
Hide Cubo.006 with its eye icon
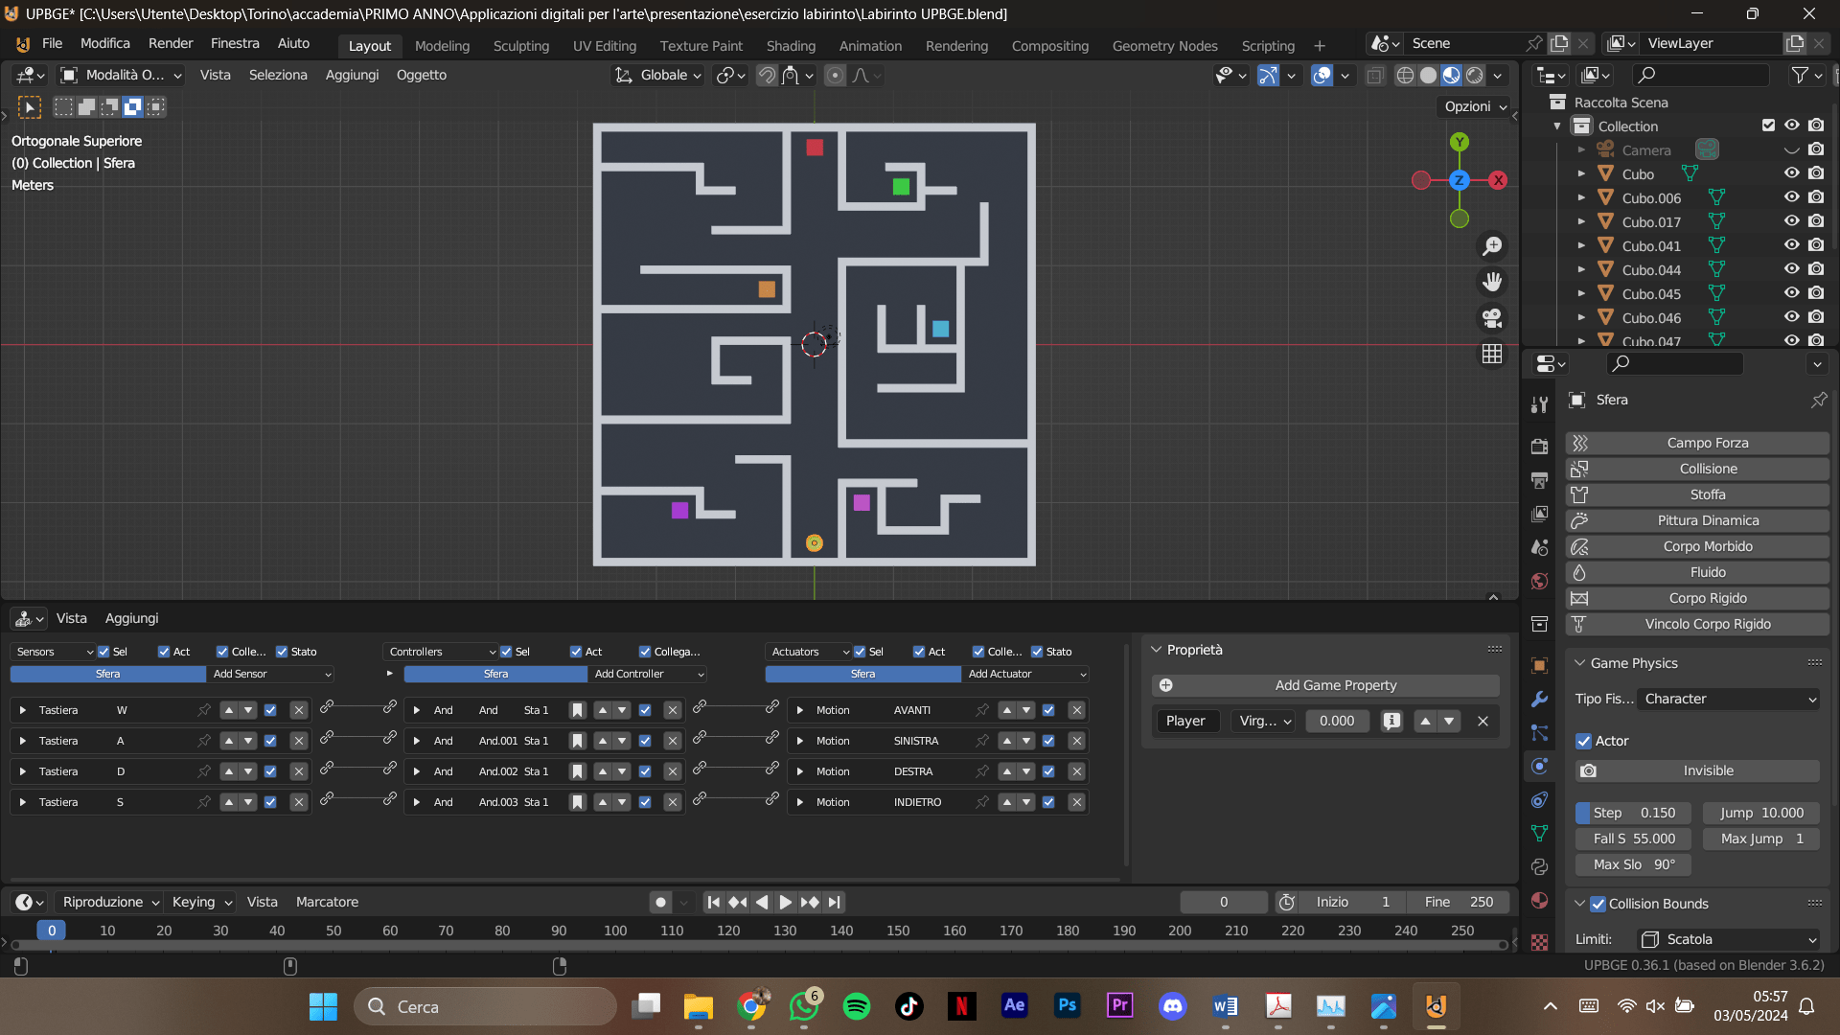click(x=1791, y=197)
